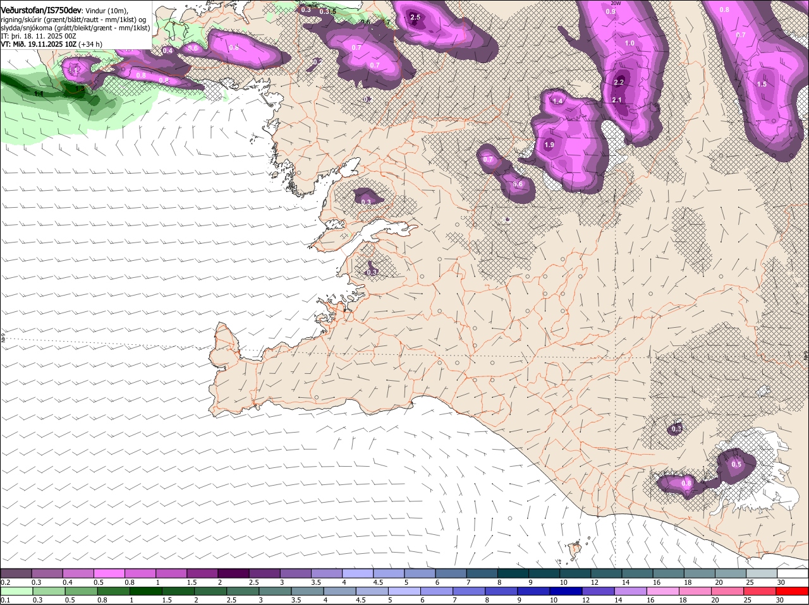
Task: Click the 1.4 snowfall value on the map
Action: (557, 101)
